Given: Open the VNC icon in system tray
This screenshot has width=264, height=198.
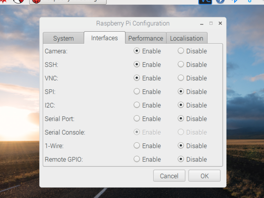Looking at the screenshot, I should (205, 2).
